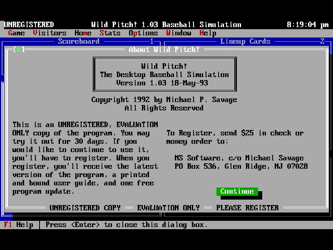Click the Version 1.03 18-May-93 text
The width and height of the screenshot is (333, 250).
point(162,83)
